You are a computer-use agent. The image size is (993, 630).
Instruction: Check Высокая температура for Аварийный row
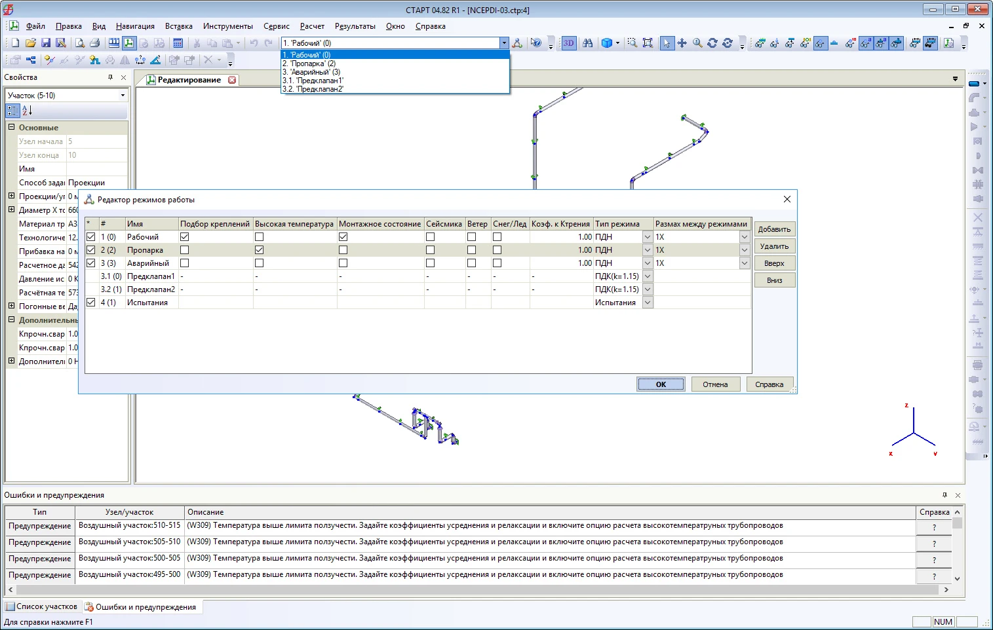click(259, 263)
